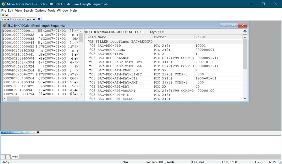Open the View menu
This screenshot has width=282, height=164.
coord(18,10)
